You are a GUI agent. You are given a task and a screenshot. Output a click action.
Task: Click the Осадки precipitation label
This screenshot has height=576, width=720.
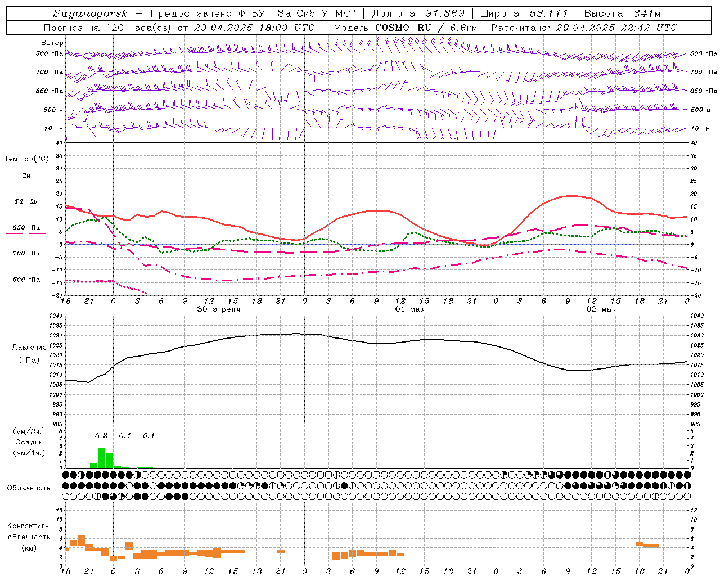[28, 442]
